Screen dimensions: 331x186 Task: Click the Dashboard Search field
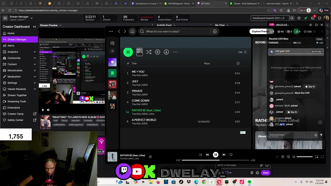(270, 18)
